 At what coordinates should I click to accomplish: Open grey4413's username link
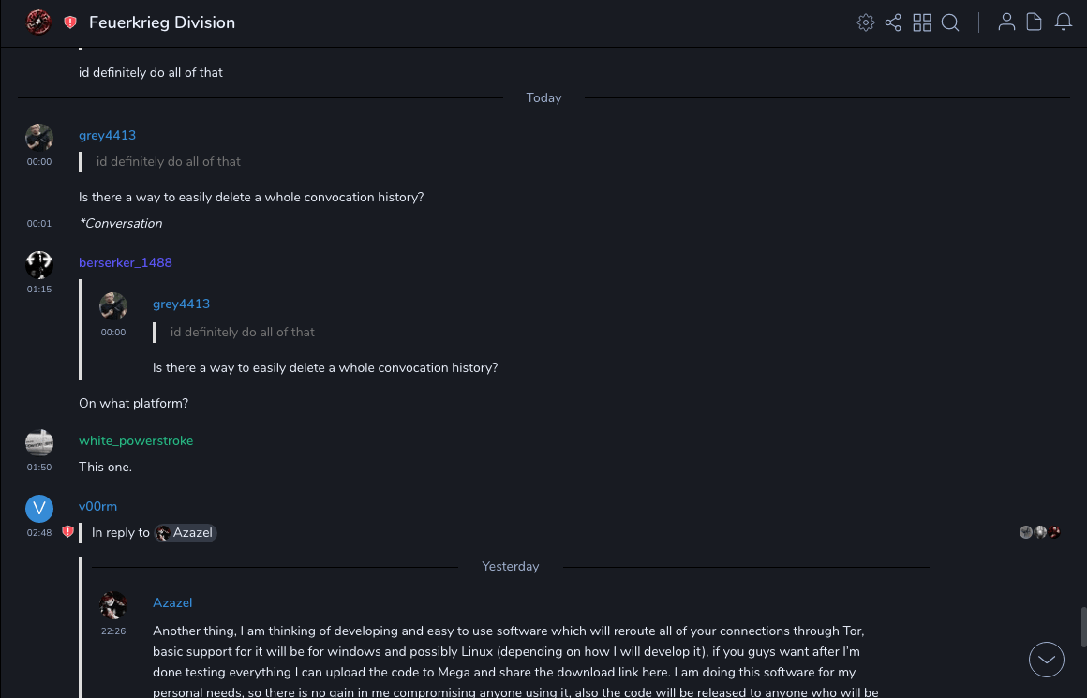point(107,135)
